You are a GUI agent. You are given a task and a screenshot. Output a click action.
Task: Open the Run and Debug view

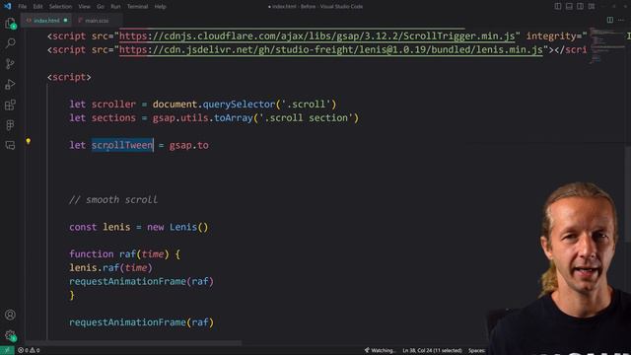(11, 84)
